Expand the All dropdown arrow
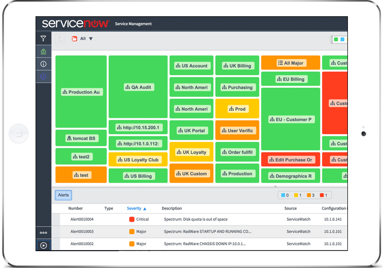This screenshot has width=386, height=268. tap(91, 39)
